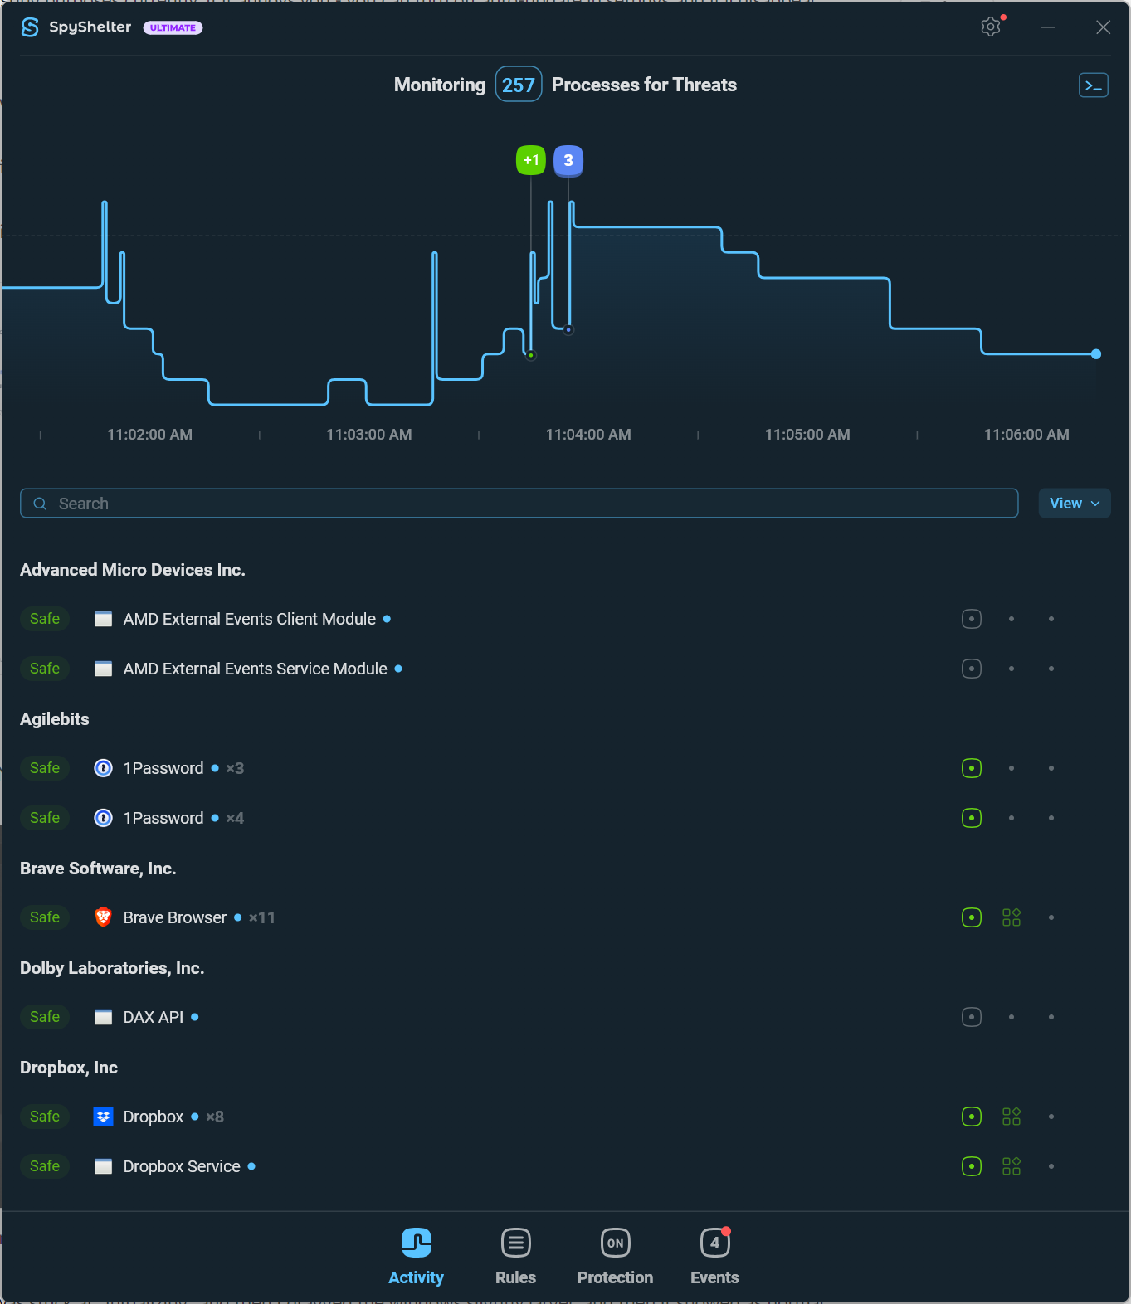Click the grid modules icon for Brave Browser

(x=1012, y=917)
